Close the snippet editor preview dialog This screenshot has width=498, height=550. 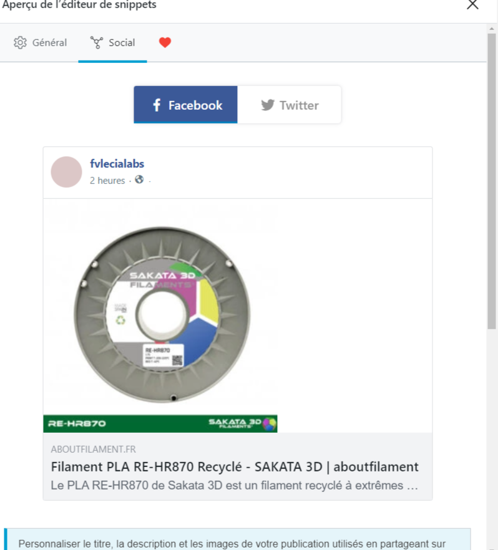click(x=472, y=4)
